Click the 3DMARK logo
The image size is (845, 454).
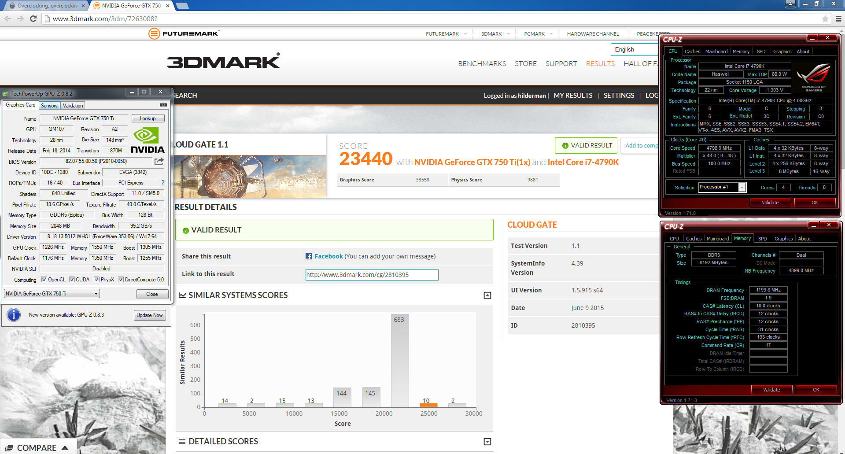click(x=223, y=61)
